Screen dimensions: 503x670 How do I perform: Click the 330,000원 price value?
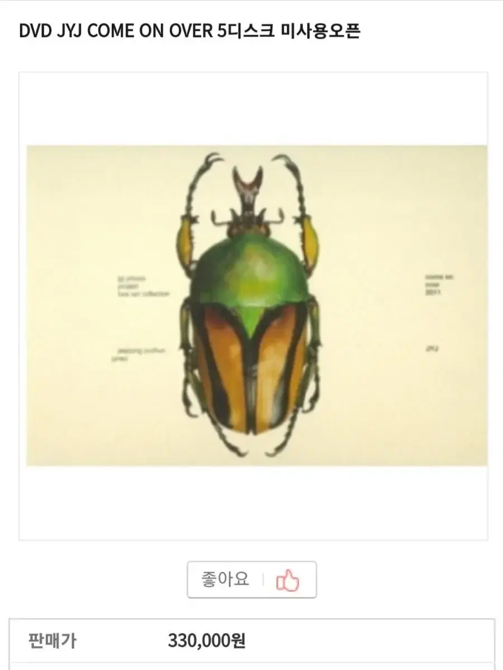point(207,641)
